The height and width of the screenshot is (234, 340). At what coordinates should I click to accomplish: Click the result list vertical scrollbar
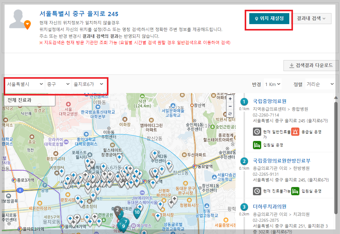(x=336, y=157)
